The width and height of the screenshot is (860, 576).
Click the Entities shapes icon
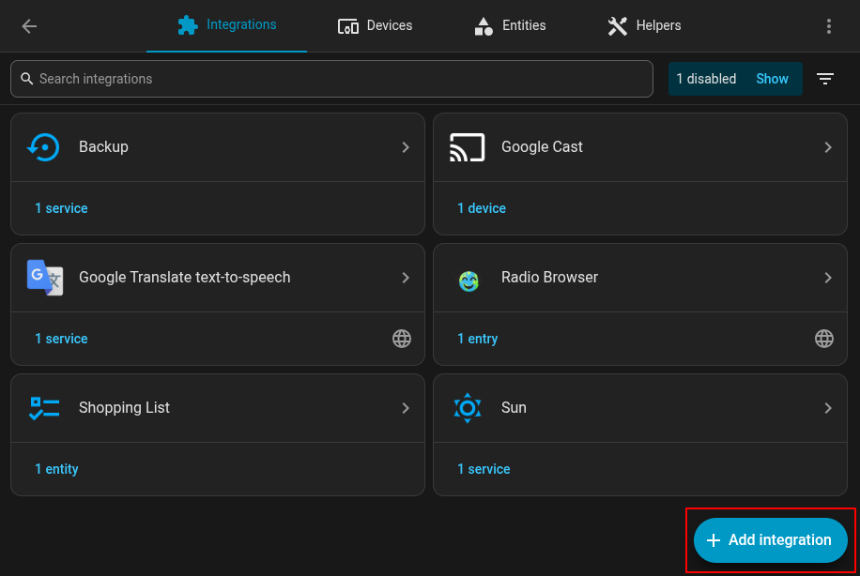coord(484,26)
